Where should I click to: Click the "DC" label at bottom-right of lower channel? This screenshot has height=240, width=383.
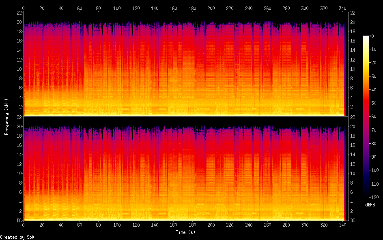click(x=353, y=221)
